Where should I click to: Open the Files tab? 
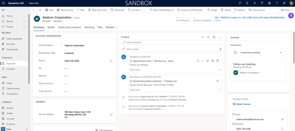(x=100, y=27)
